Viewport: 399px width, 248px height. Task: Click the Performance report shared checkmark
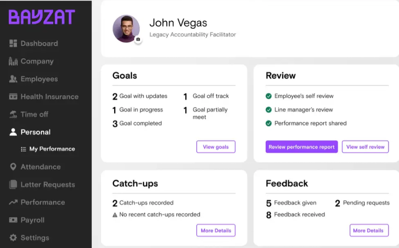[269, 123]
